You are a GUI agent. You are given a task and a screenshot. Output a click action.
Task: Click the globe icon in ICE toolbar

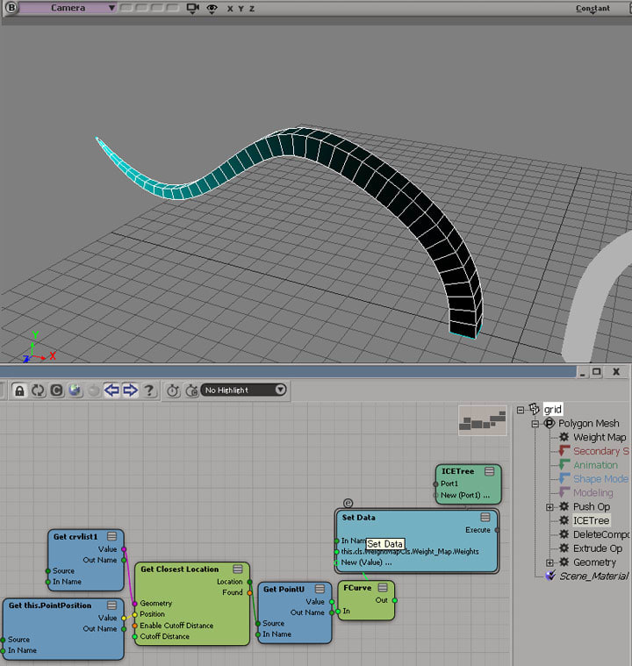pos(75,390)
